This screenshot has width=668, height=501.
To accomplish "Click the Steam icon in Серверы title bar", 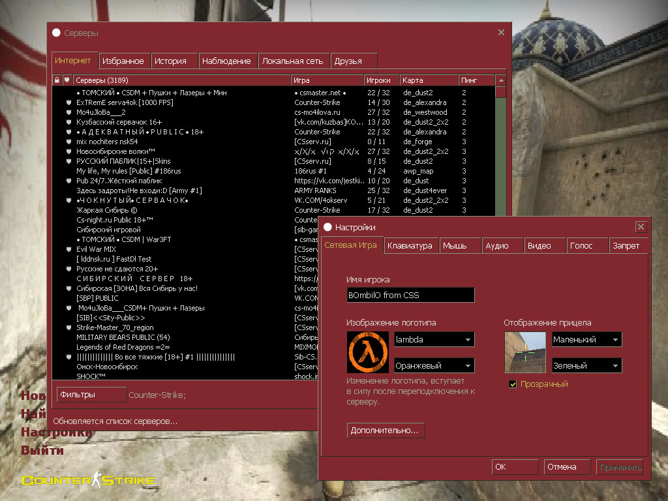I will 56,33.
